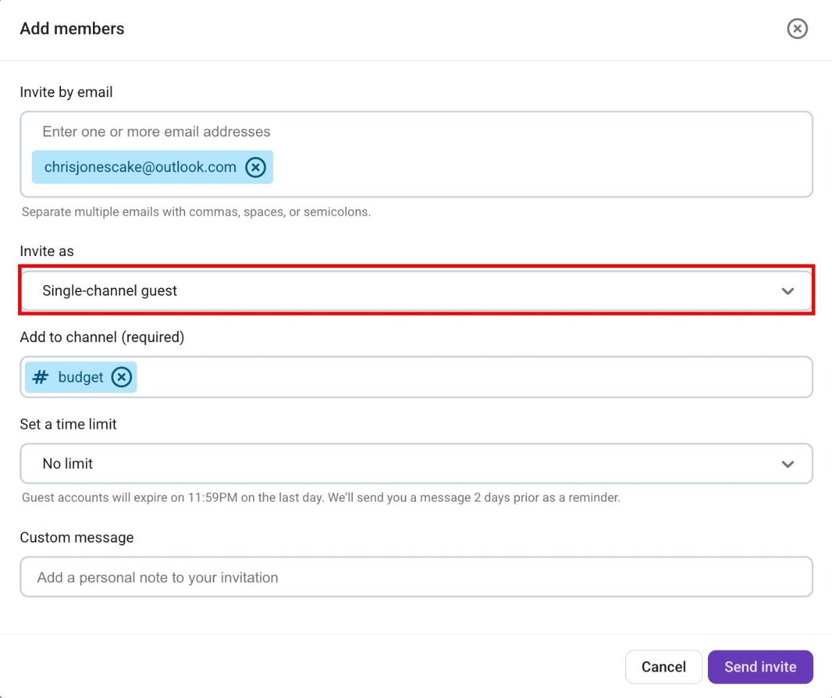This screenshot has width=832, height=698.
Task: Click the custom message note field
Action: pos(416,577)
